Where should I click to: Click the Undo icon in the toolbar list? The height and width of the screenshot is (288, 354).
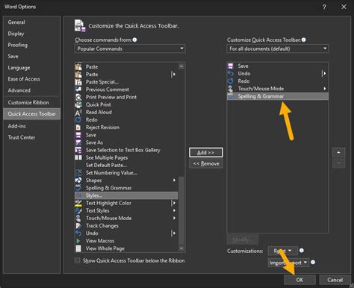231,73
